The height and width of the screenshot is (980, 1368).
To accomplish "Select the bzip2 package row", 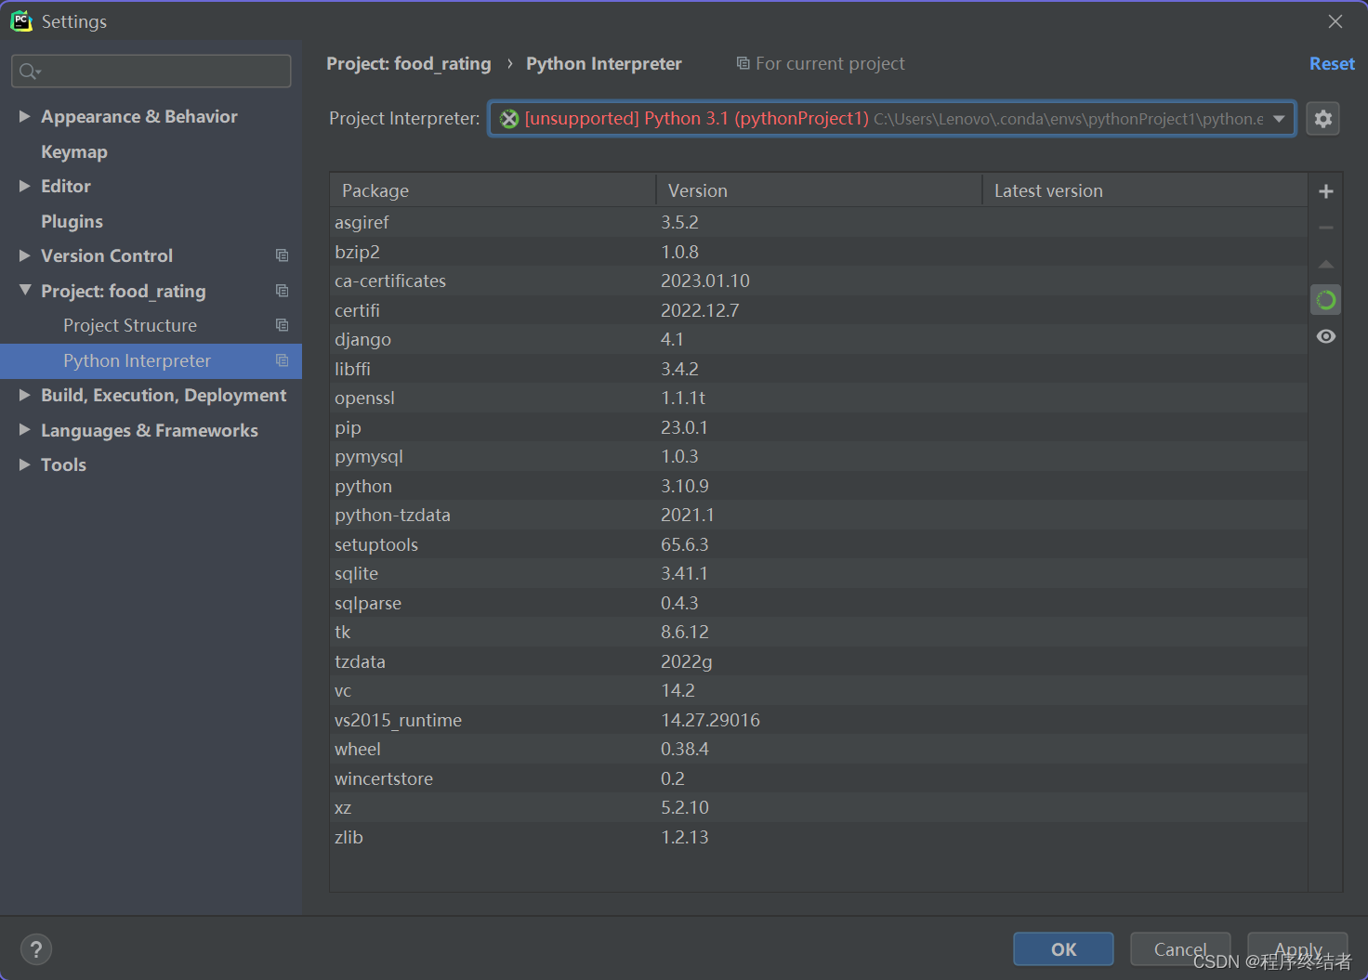I will 818,252.
